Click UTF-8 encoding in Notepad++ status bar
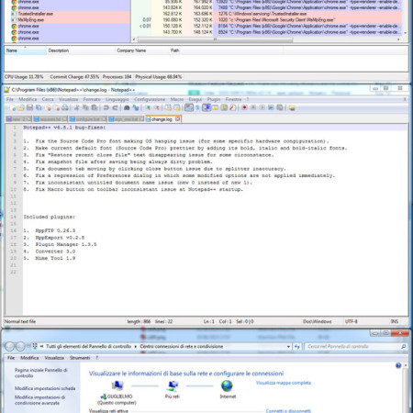413x413 pixels. pyautogui.click(x=352, y=321)
